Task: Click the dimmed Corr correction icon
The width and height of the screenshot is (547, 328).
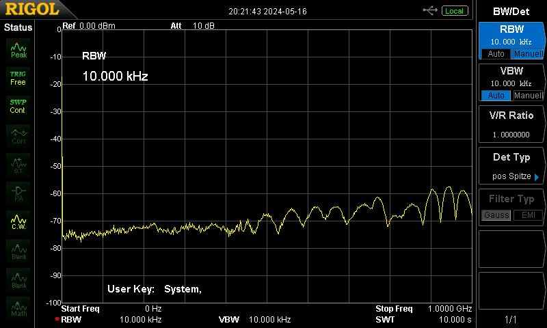Action: (x=18, y=136)
